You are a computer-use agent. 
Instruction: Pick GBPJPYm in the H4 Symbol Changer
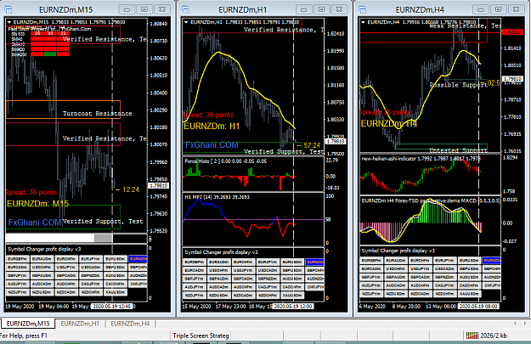coord(371,277)
